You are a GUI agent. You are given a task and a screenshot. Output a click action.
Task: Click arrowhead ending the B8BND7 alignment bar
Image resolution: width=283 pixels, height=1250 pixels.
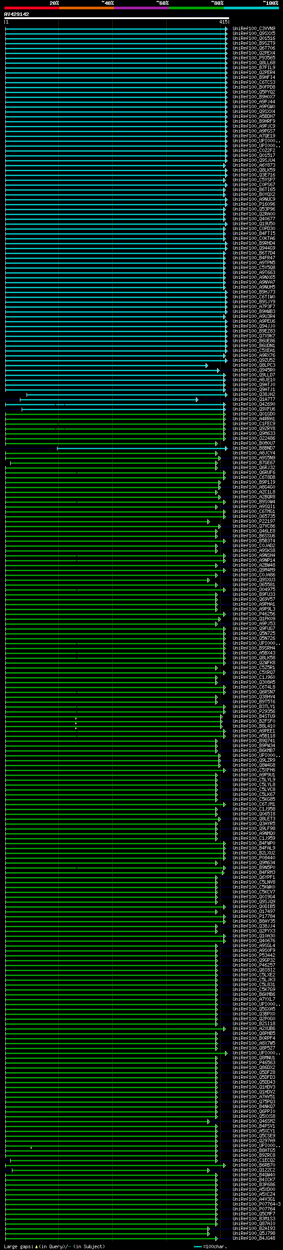[226, 448]
